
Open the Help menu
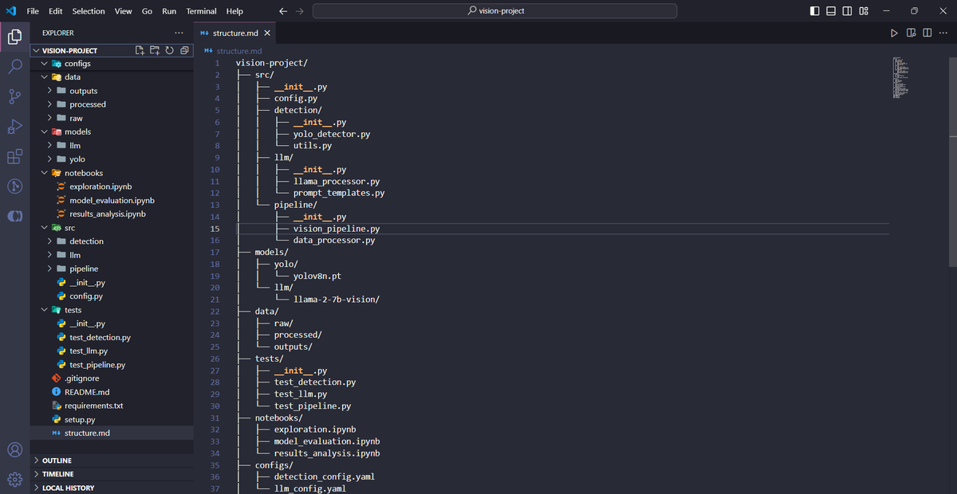tap(234, 11)
